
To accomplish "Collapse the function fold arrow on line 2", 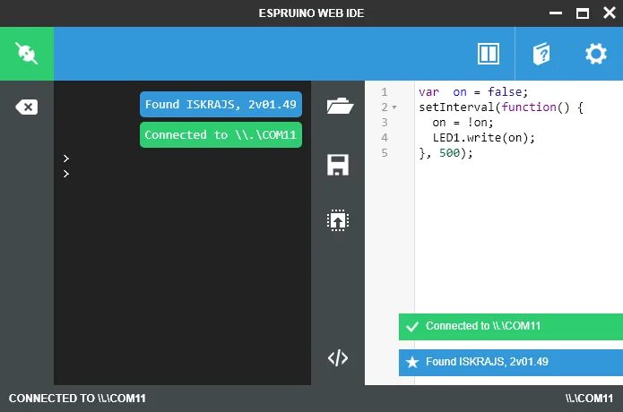I will pos(394,107).
